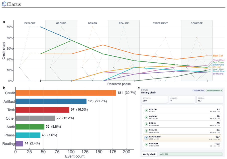This screenshot has width=227, height=159.
Task: Select the Clarus canonical 6 badge
Action: (x=214, y=91)
